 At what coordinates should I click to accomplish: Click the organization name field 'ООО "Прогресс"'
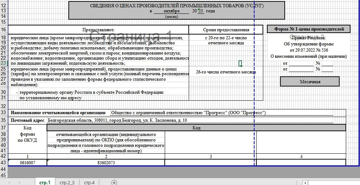click(221, 112)
